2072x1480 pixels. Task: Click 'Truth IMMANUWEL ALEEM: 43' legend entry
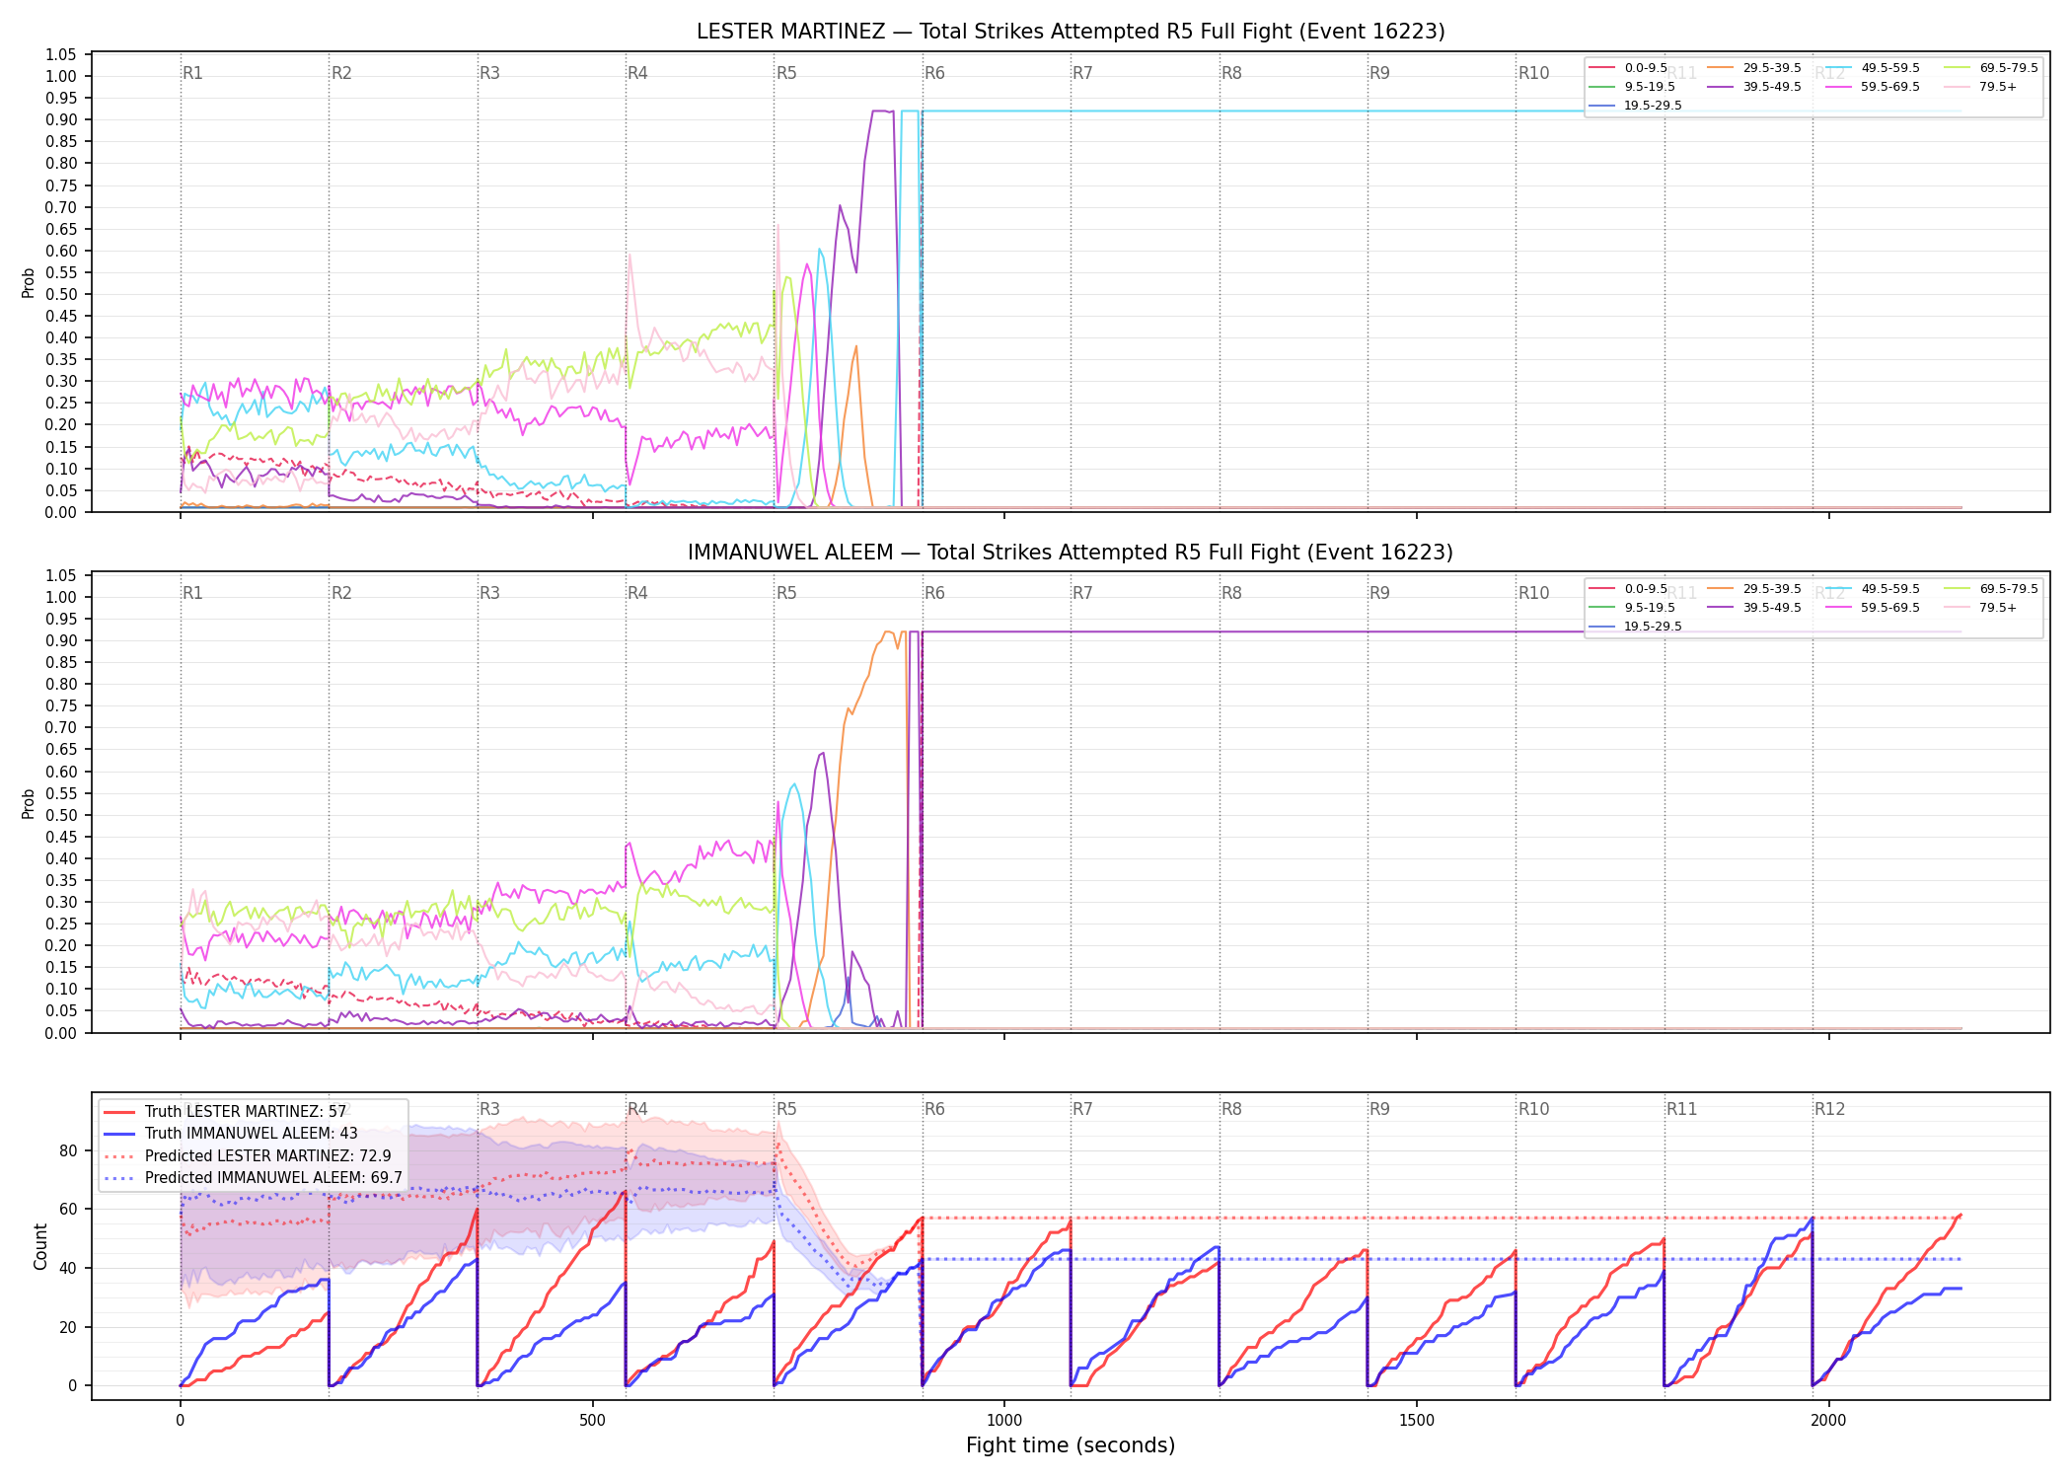point(231,1134)
